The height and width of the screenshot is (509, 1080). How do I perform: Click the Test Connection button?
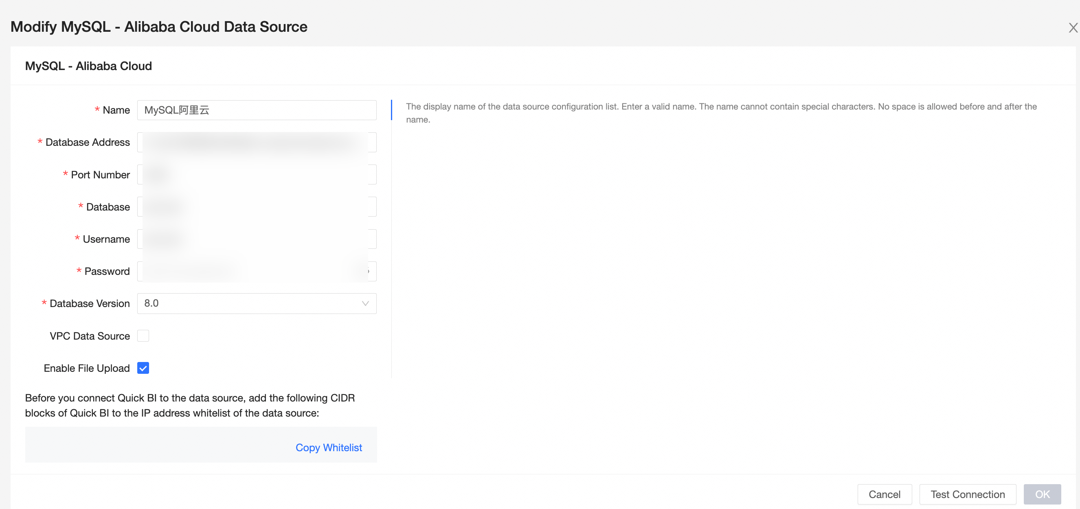[968, 494]
